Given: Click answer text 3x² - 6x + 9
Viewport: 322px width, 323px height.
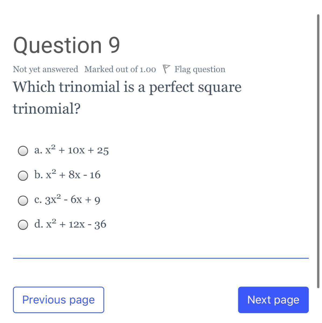Looking at the screenshot, I should [x=73, y=200].
